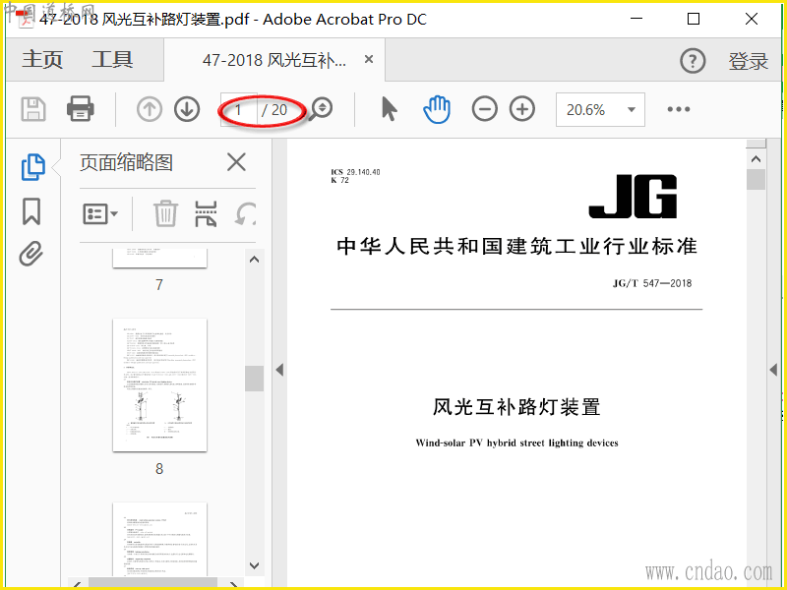Open more tools ellipsis menu
Viewport: 787px width, 590px height.
[x=679, y=109]
